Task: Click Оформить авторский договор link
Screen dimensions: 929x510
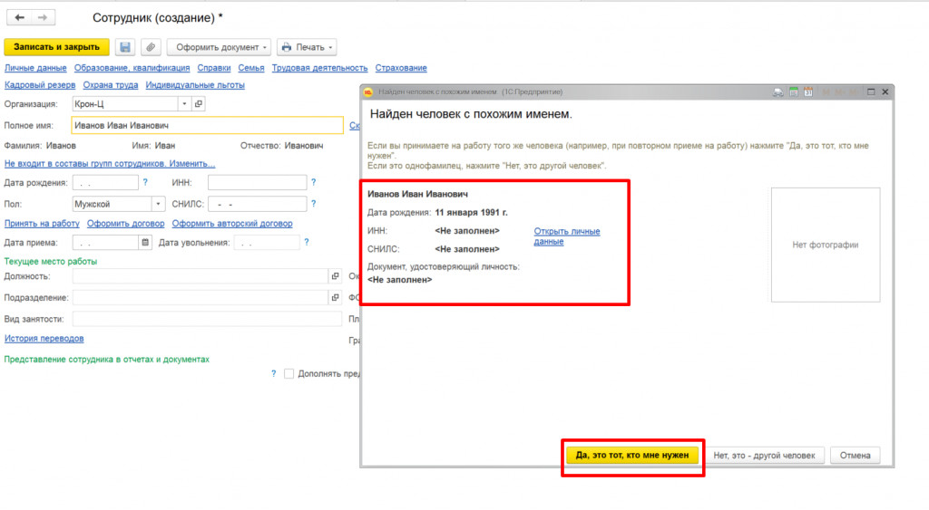Action: click(x=232, y=223)
